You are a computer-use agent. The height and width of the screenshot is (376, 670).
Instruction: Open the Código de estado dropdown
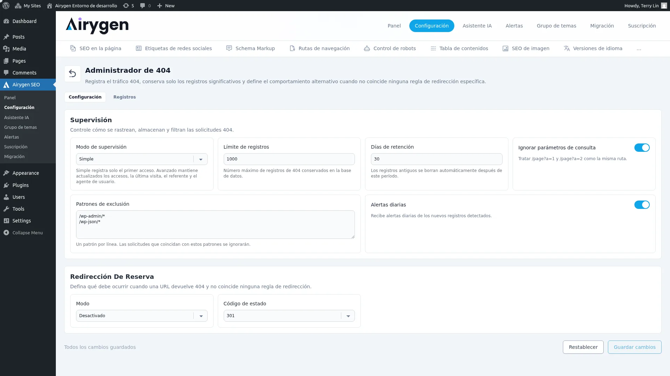point(289,316)
